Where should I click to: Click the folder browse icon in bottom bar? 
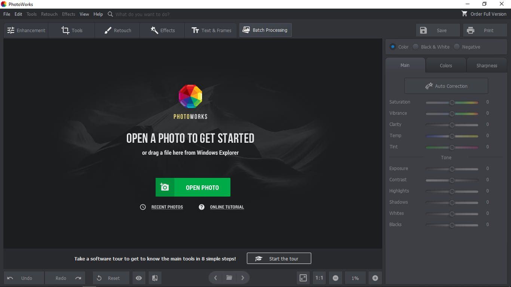tap(229, 278)
